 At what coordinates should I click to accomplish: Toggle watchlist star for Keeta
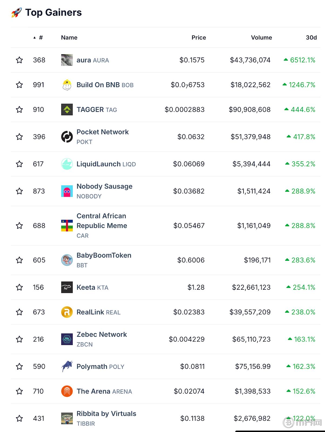pyautogui.click(x=19, y=287)
